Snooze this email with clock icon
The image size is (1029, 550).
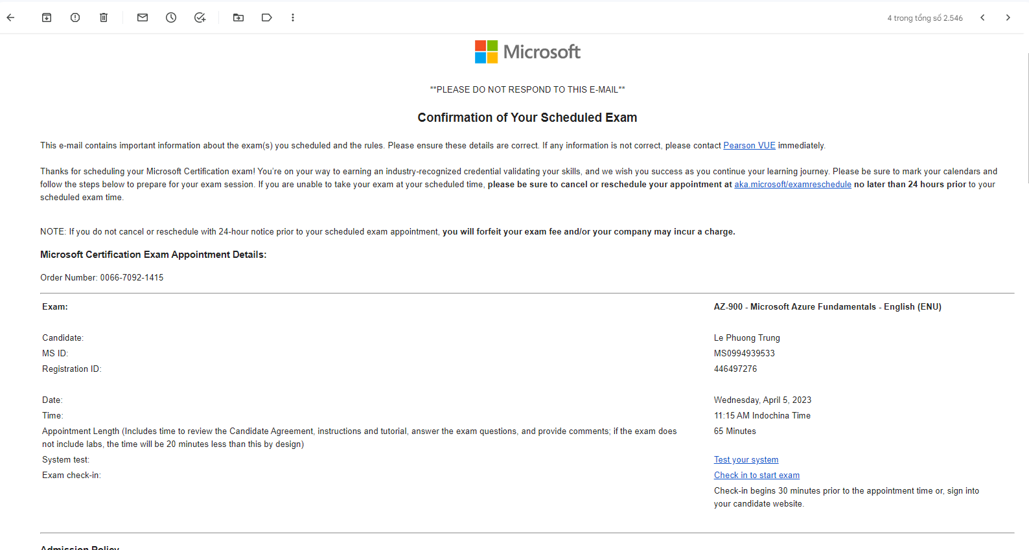tap(171, 17)
